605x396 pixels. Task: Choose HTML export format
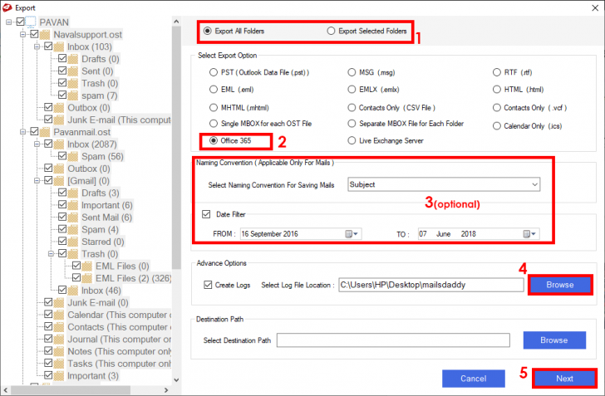(x=497, y=90)
